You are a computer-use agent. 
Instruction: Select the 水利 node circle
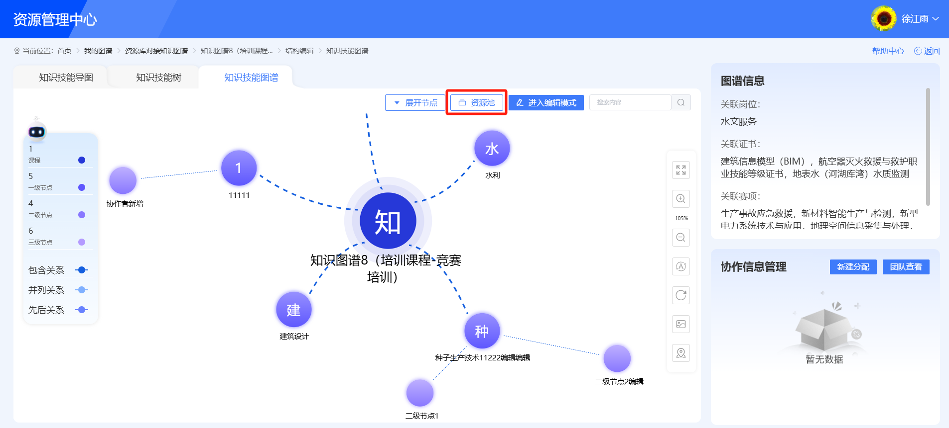pyautogui.click(x=492, y=148)
